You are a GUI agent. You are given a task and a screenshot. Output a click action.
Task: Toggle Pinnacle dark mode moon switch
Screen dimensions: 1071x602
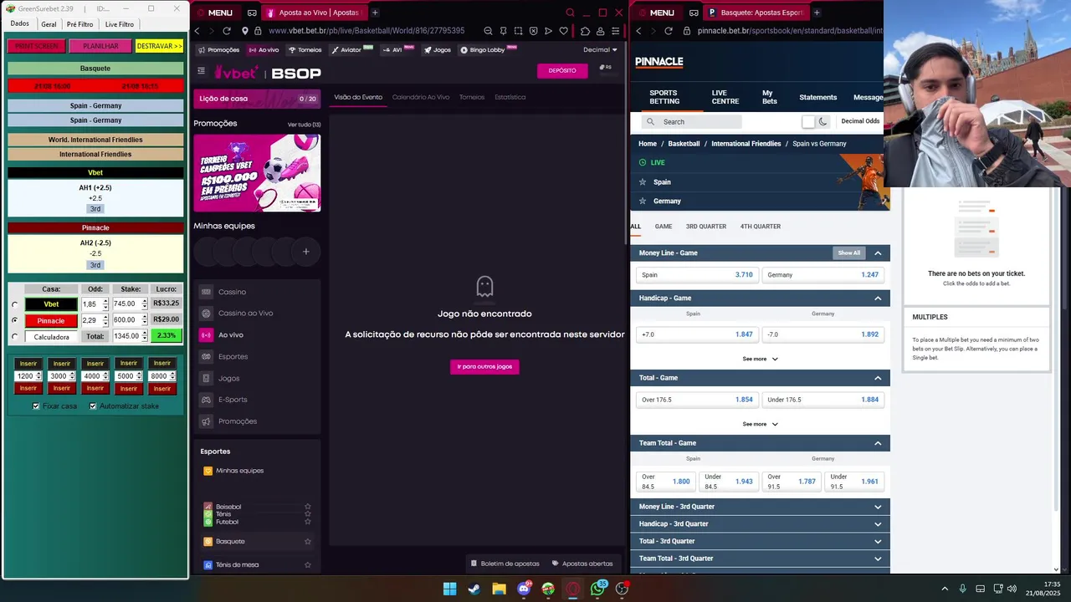[816, 121]
